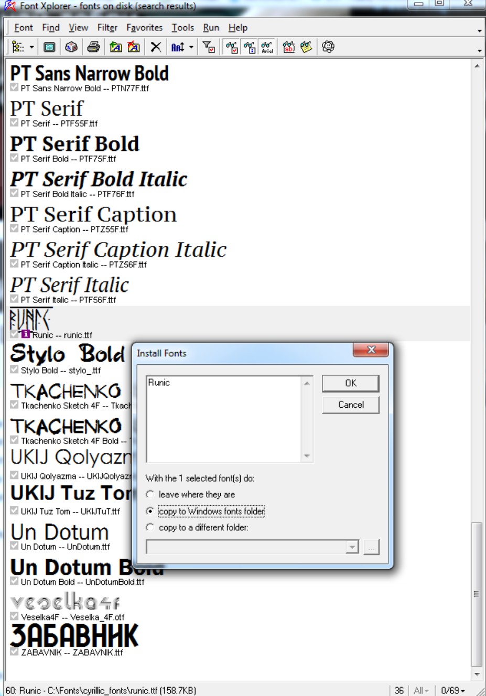Image resolution: width=486 pixels, height=696 pixels.
Task: Click the green install font folder icon
Action: coord(116,47)
